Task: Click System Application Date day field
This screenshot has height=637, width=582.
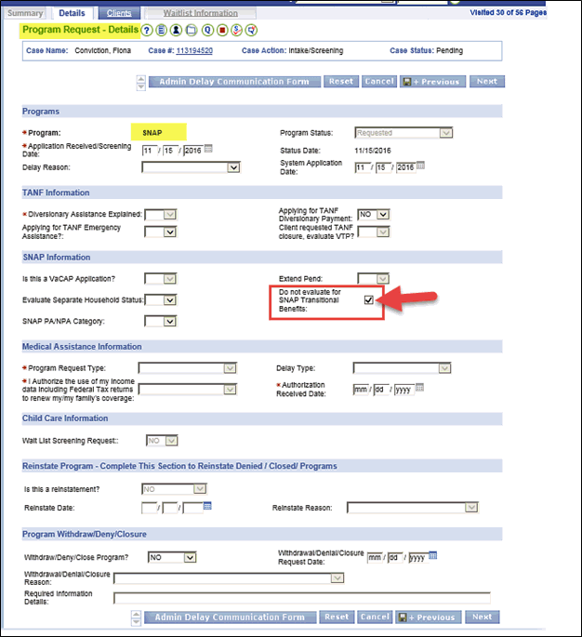Action: (383, 167)
